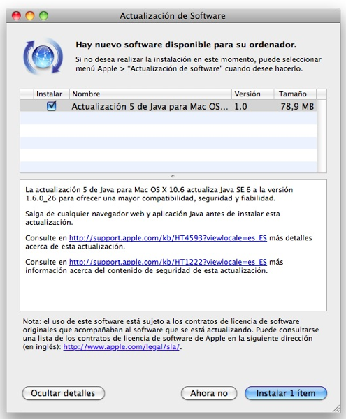Sort list by Versión column header
The height and width of the screenshot is (419, 346).
252,94
